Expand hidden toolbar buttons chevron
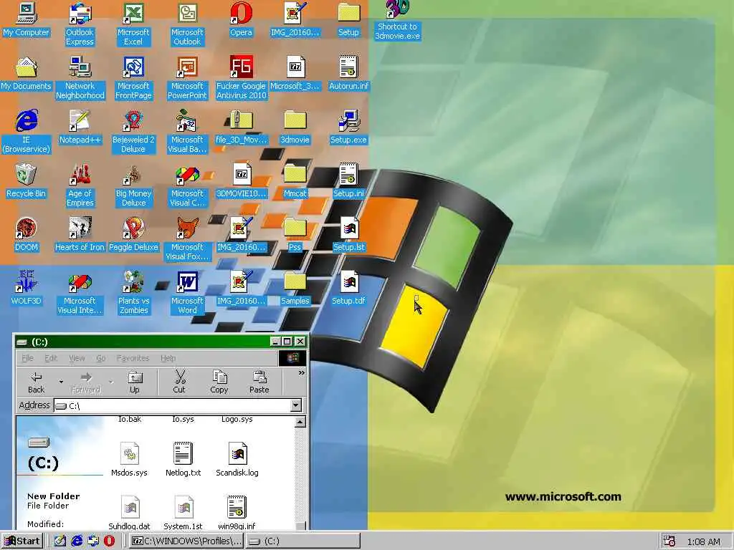 [302, 372]
